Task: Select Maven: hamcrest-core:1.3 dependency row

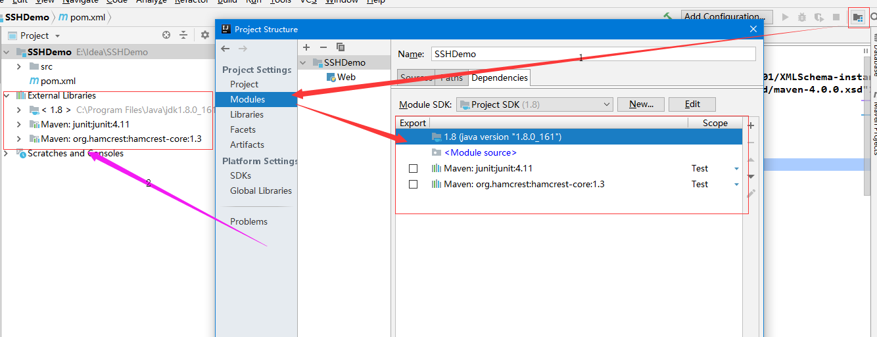Action: click(x=569, y=184)
